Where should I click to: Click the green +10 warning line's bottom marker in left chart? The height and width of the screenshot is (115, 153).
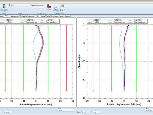tap(48, 91)
